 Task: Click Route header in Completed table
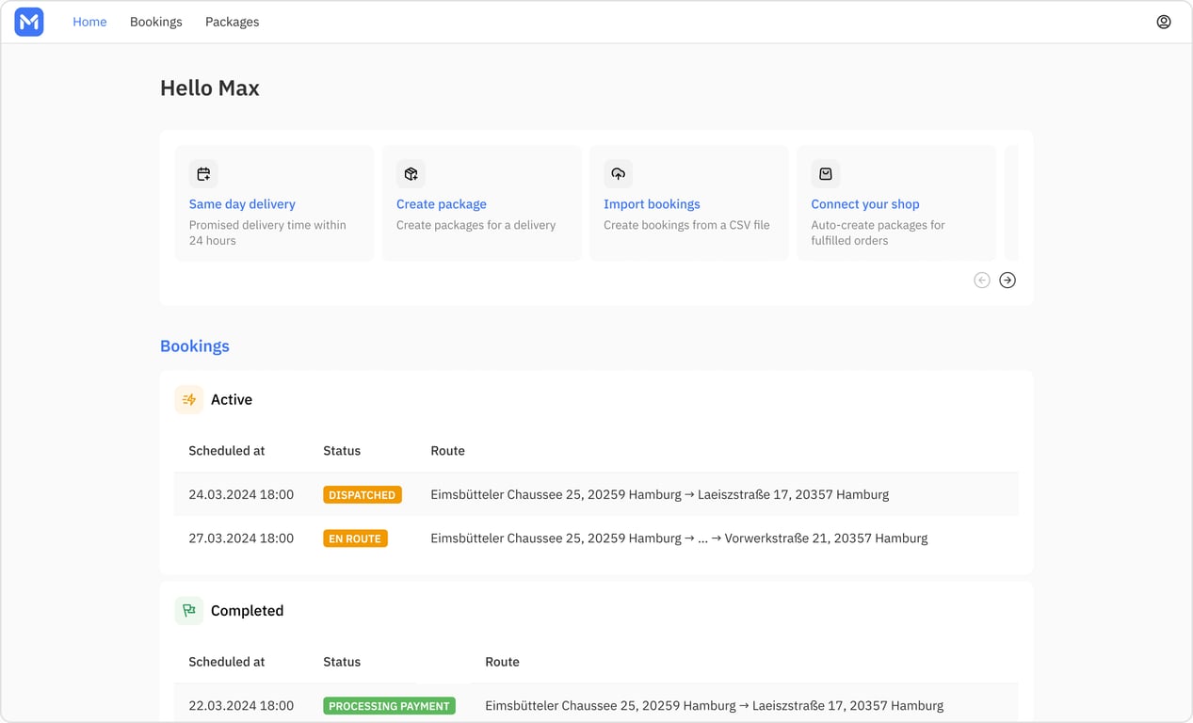tap(502, 662)
